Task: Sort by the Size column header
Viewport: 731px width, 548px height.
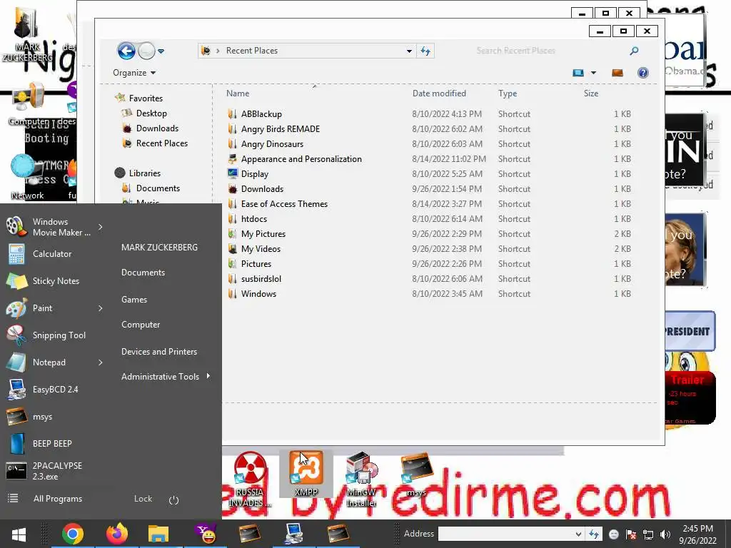Action: point(590,93)
